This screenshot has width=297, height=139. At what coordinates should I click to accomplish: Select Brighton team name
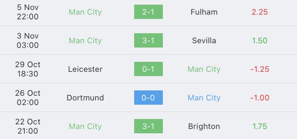[204, 126]
